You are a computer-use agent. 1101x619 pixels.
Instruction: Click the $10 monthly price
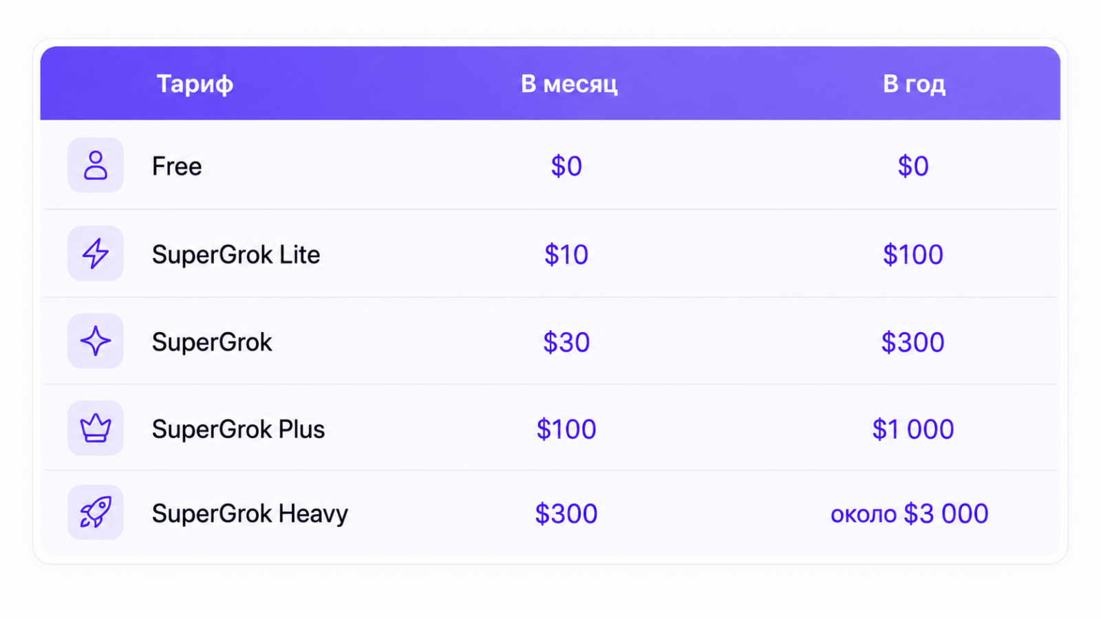[x=566, y=254]
